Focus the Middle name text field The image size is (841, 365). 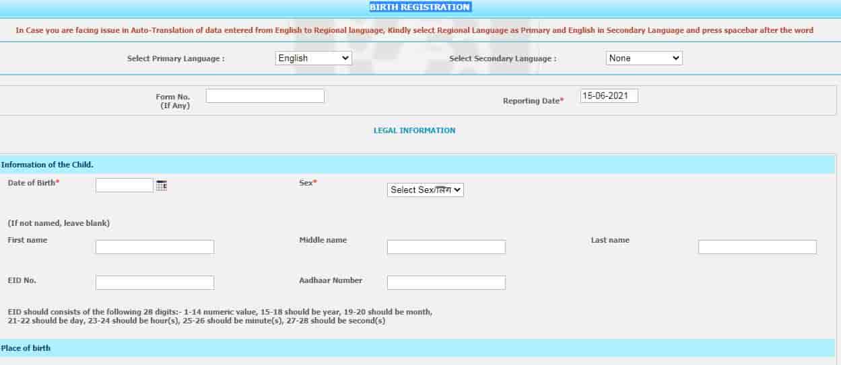(x=446, y=247)
